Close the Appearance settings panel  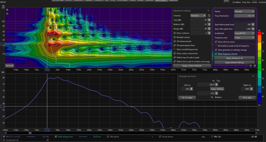208,11
